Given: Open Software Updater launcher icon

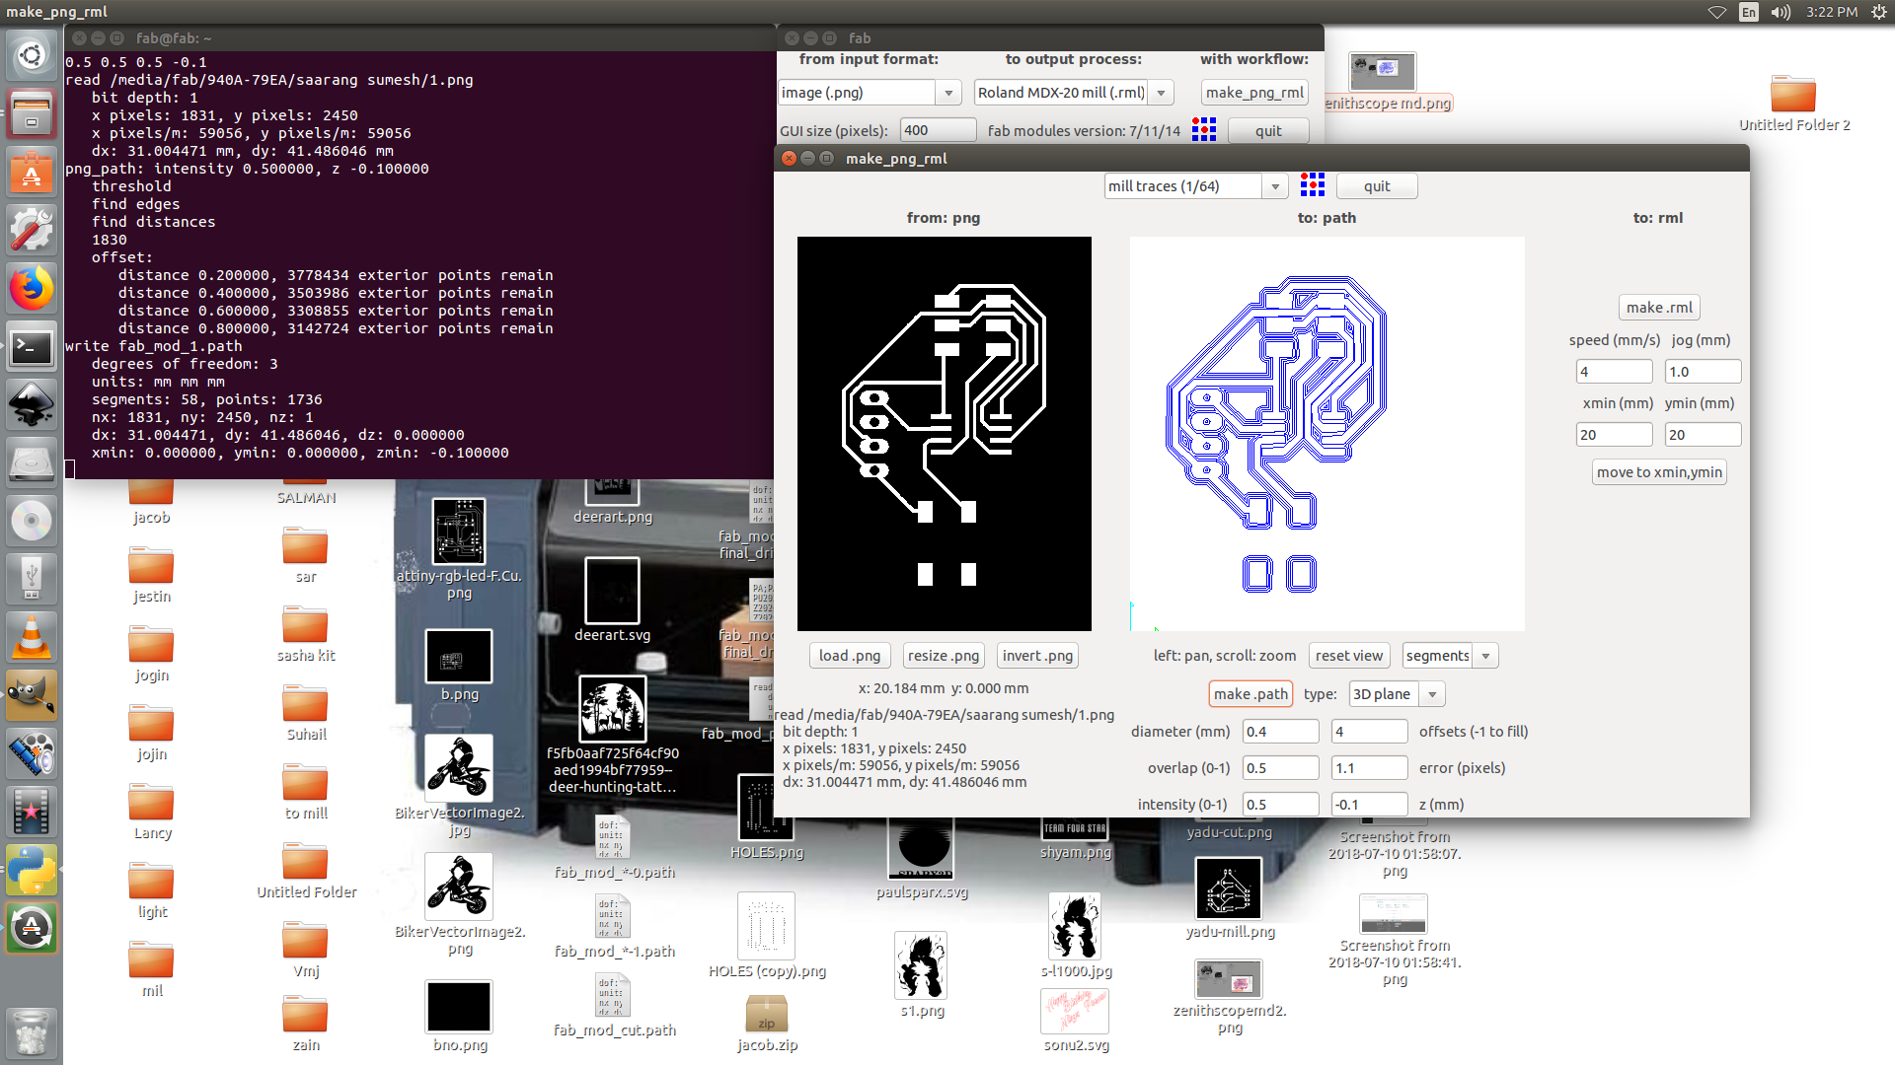Looking at the screenshot, I should click(x=32, y=928).
